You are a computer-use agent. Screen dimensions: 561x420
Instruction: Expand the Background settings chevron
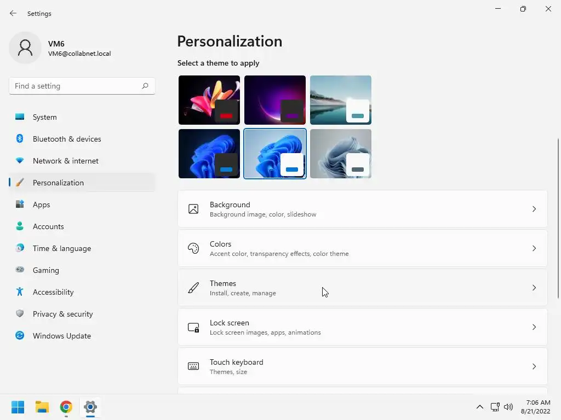(x=534, y=209)
